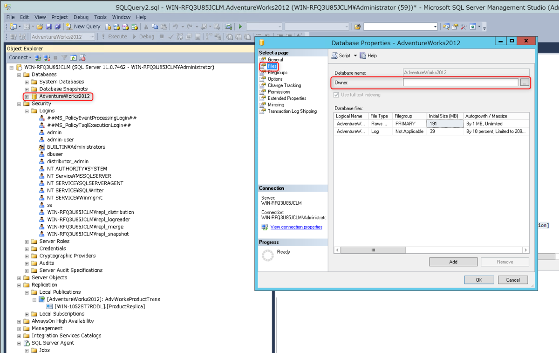Select the Transaction Log Shipping page
This screenshot has height=353, width=559.
point(292,111)
